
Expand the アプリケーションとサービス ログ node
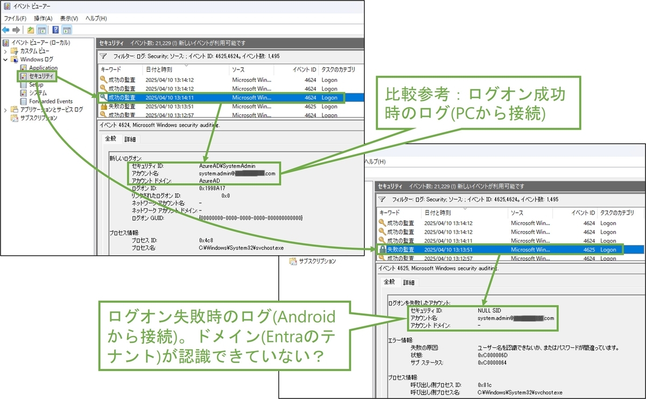tap(5, 110)
